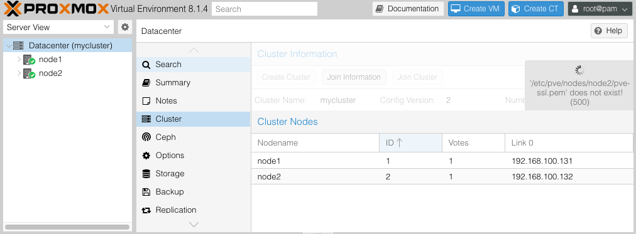Click the Documentation book icon
Image resolution: width=636 pixels, height=234 pixels.
pyautogui.click(x=380, y=9)
